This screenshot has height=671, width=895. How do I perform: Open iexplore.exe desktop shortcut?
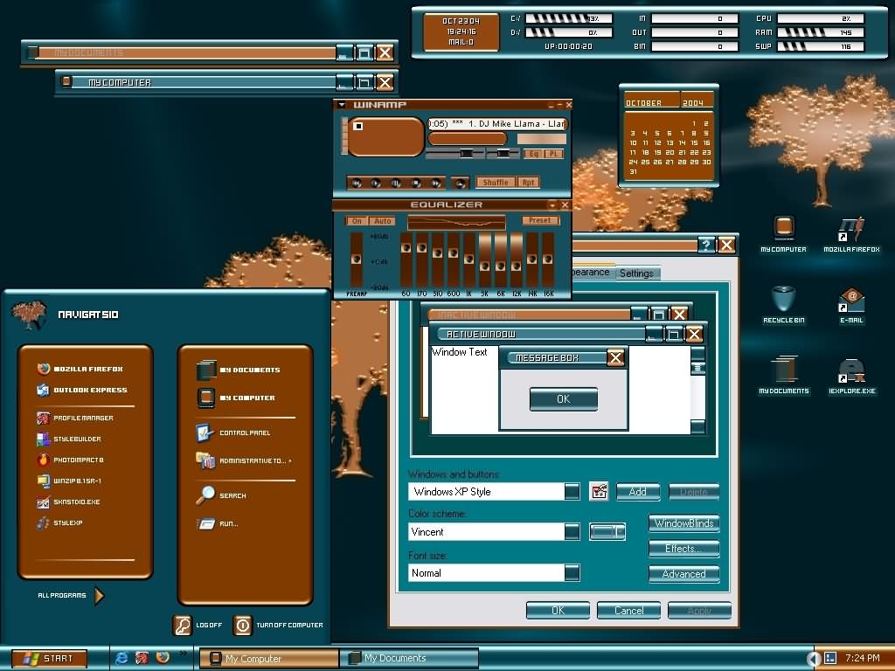pyautogui.click(x=851, y=376)
